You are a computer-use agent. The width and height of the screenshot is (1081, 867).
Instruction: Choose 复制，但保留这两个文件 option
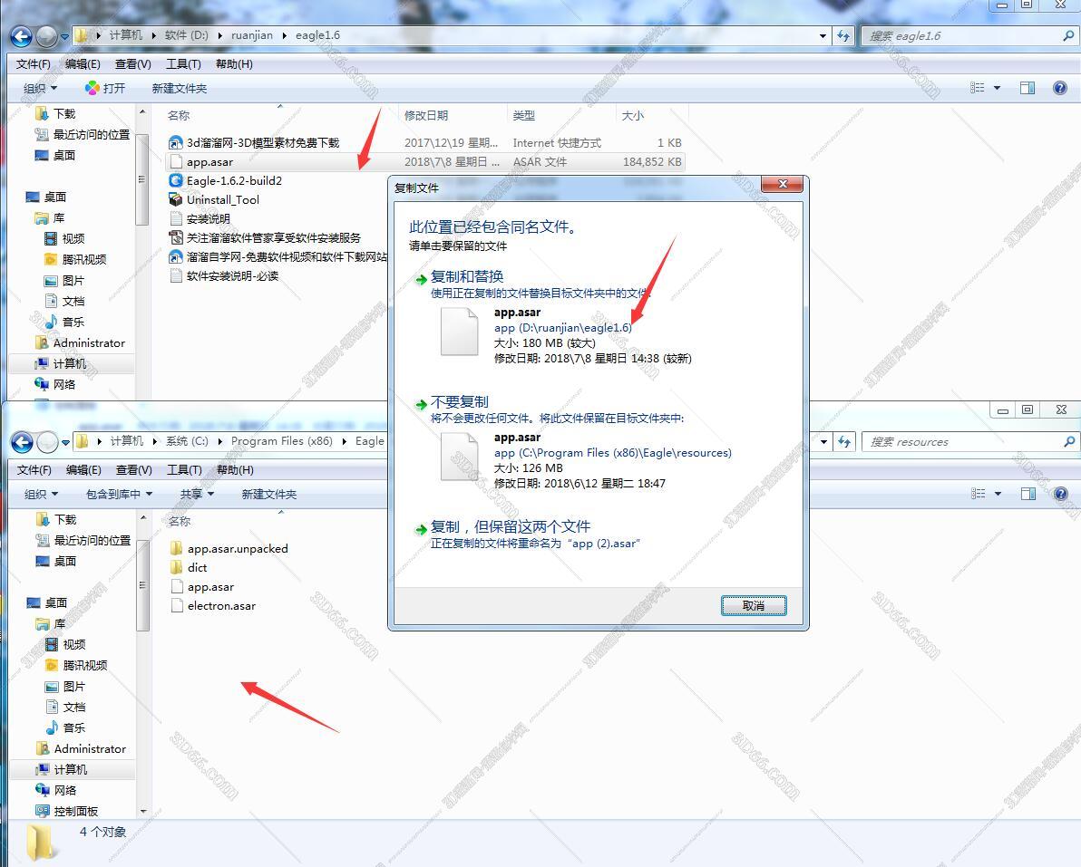pos(511,526)
